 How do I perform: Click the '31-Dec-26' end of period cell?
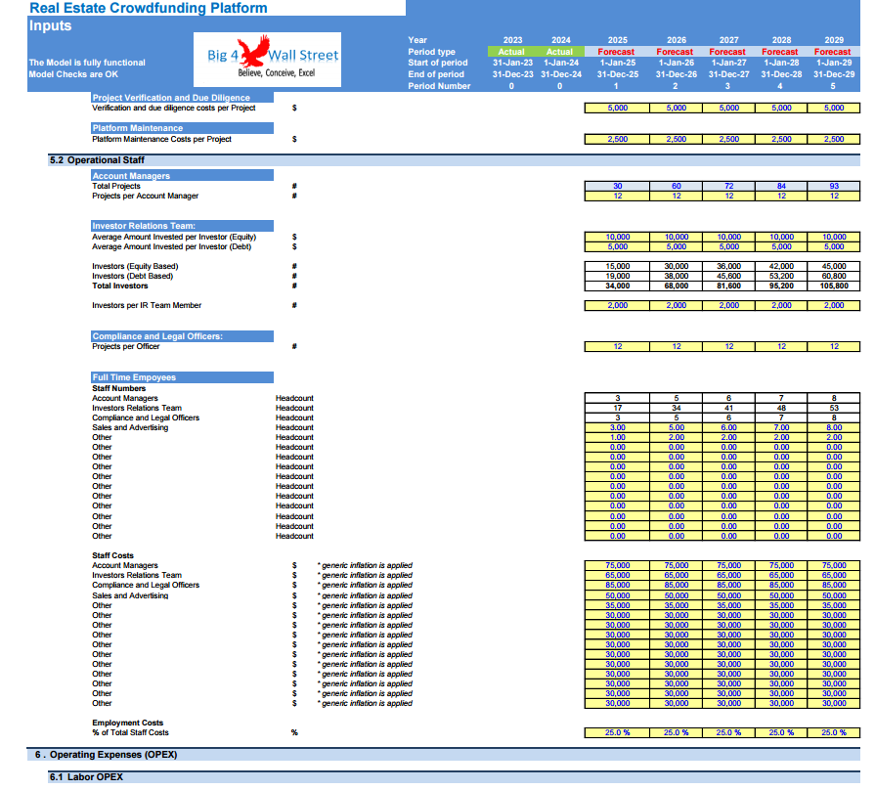click(676, 74)
